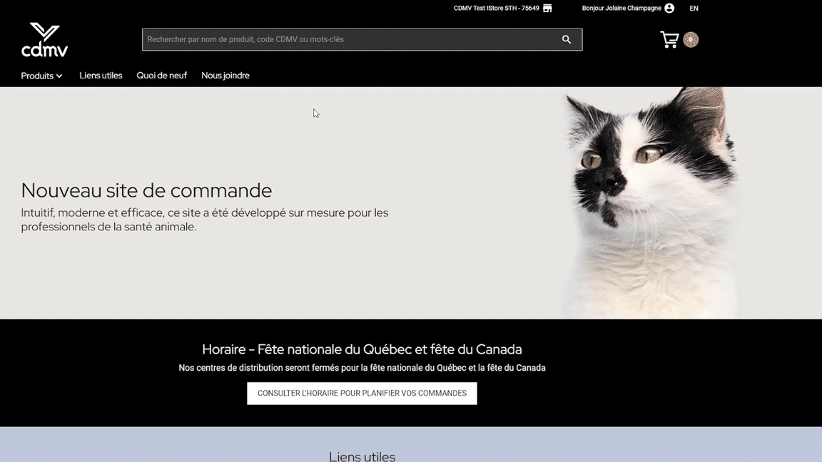Expand the Produits dropdown menu
Screen dimensions: 822x462
pos(41,76)
